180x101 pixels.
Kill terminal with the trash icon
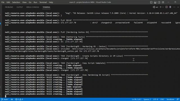tap(170, 7)
